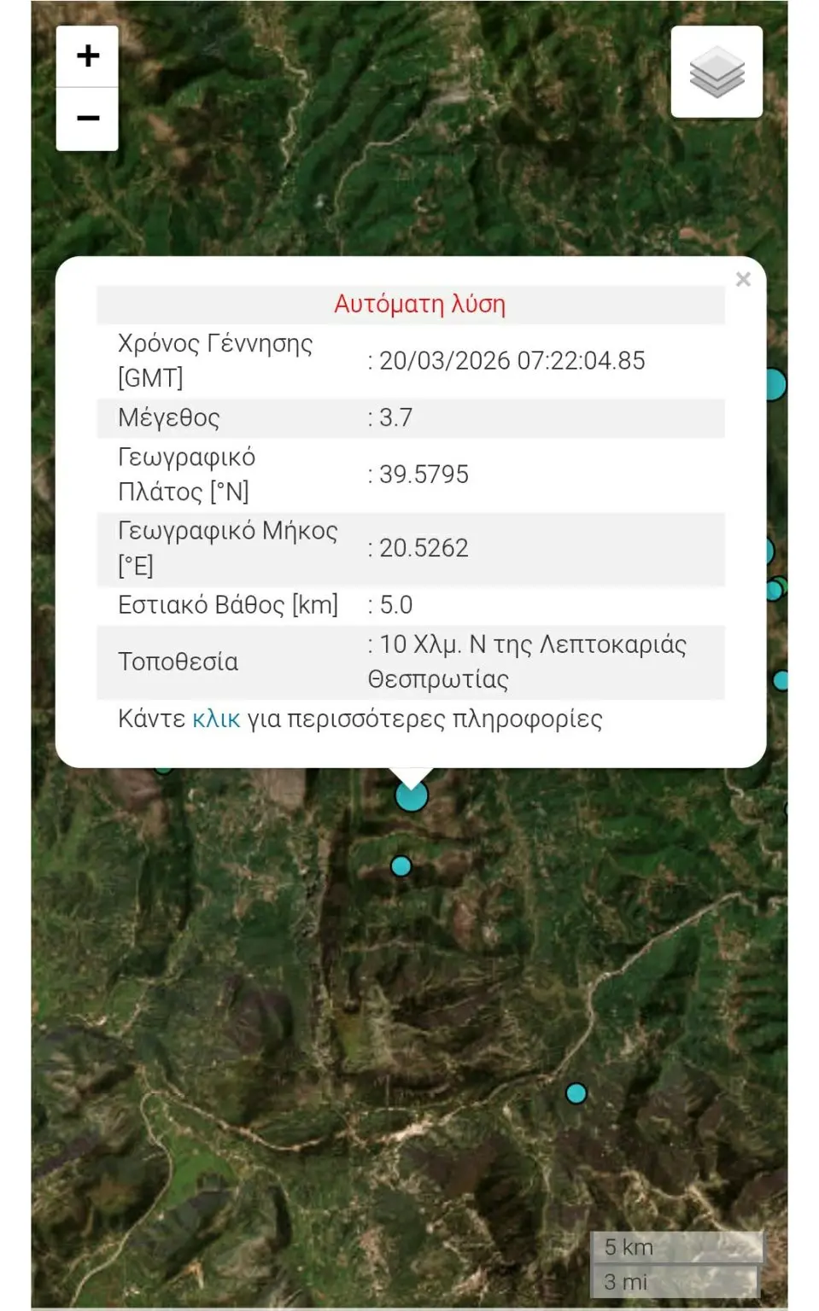Image resolution: width=819 pixels, height=1311 pixels.
Task: Click the marker right of the Τοποθεσία row
Action: [x=781, y=680]
